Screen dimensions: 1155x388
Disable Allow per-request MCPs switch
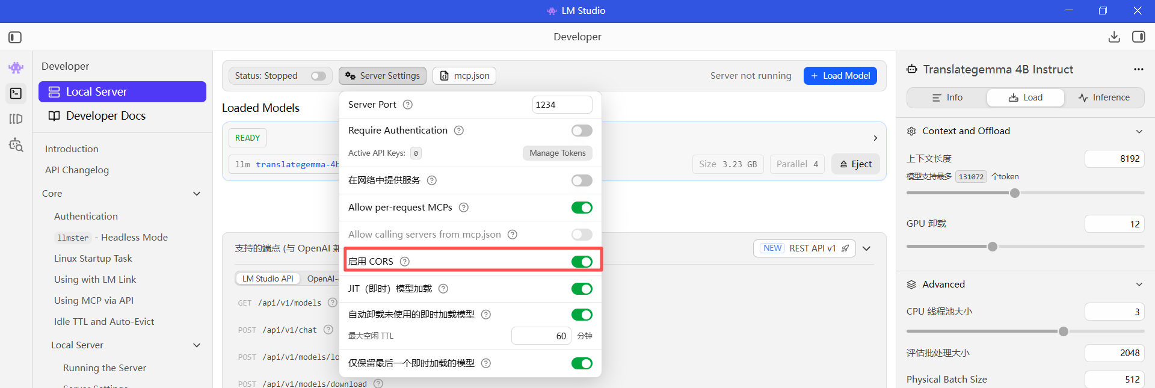point(582,208)
